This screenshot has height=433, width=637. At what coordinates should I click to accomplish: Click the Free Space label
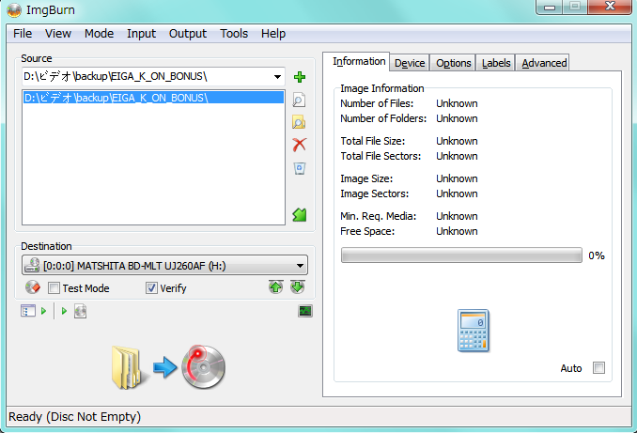coord(367,231)
